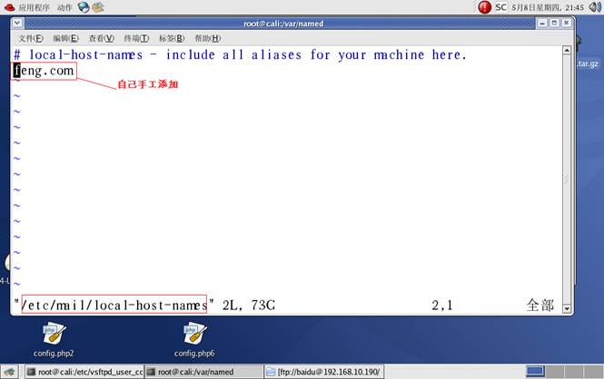Click the volume speaker icon
This screenshot has height=379, width=604.
594,7
